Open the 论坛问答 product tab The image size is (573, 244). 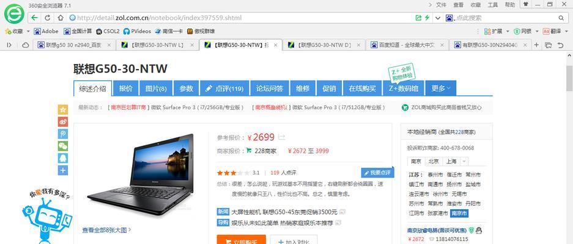pyautogui.click(x=269, y=88)
